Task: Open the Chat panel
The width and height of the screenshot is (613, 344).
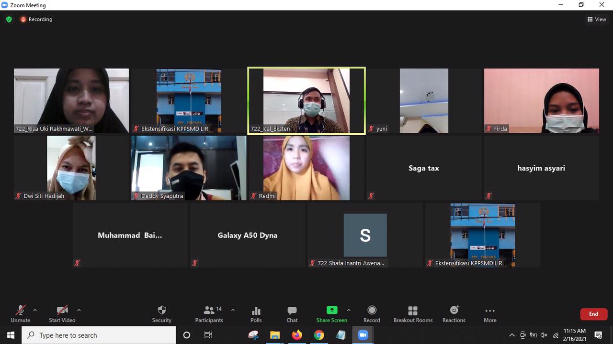Action: 292,313
